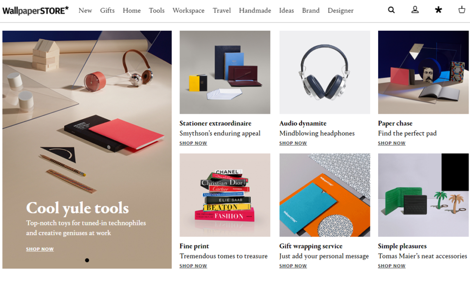Screen dimensions: 470x281
Task: Go to WallpaperSTORE* logo homepage
Action: click(x=35, y=11)
